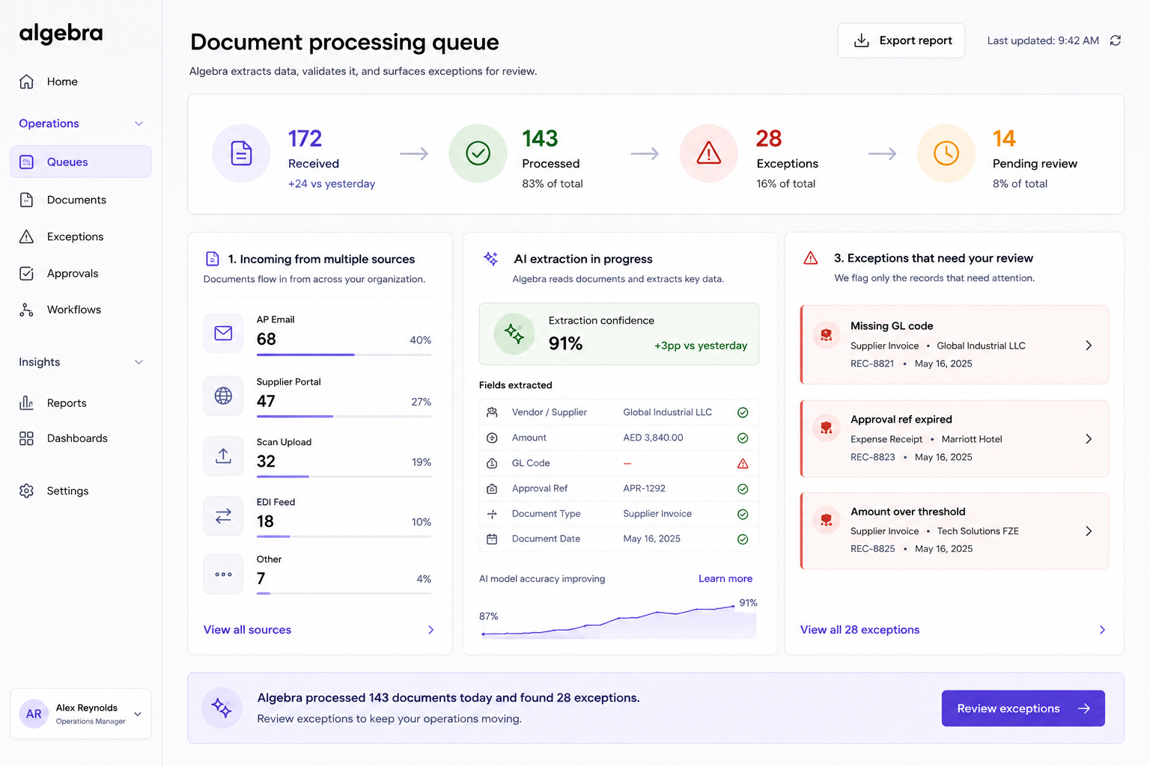This screenshot has height=766, width=1150.
Task: Click the Amount over threshold alert icon
Action: pyautogui.click(x=826, y=520)
